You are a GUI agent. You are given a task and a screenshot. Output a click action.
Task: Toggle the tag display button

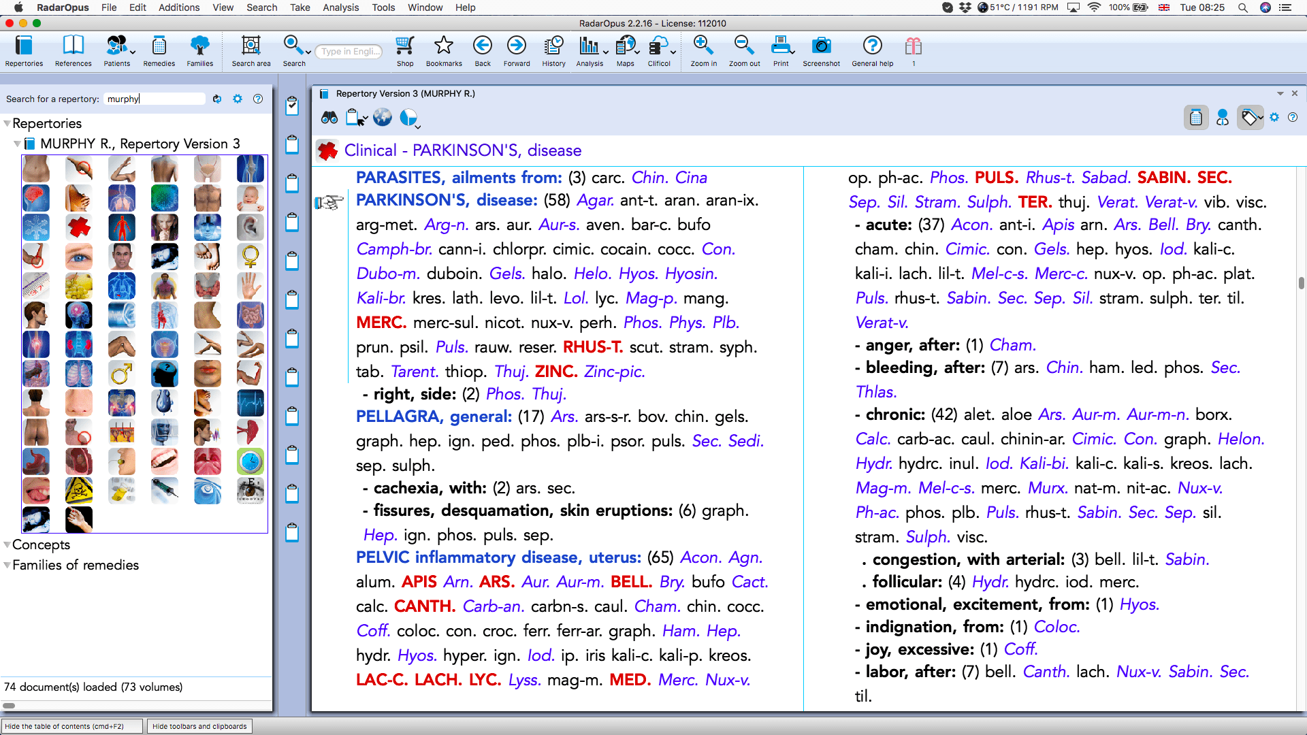(1250, 118)
